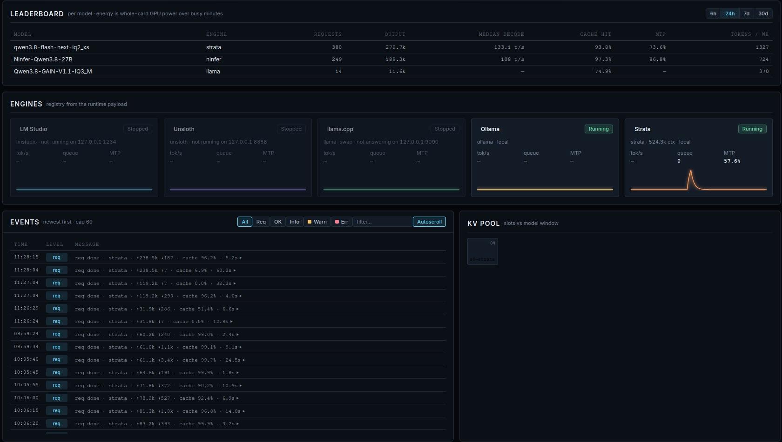Click the Ollama Running status badge
Screen dimensions: 782x442
(599, 129)
